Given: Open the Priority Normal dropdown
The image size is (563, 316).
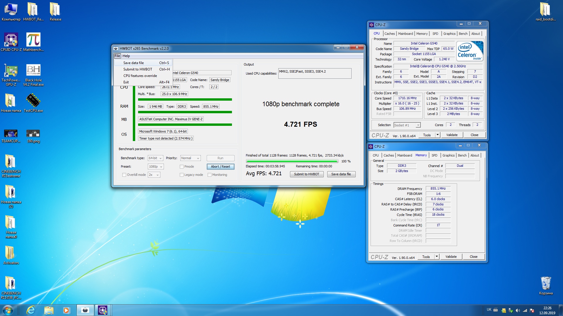Looking at the screenshot, I should 190,158.
